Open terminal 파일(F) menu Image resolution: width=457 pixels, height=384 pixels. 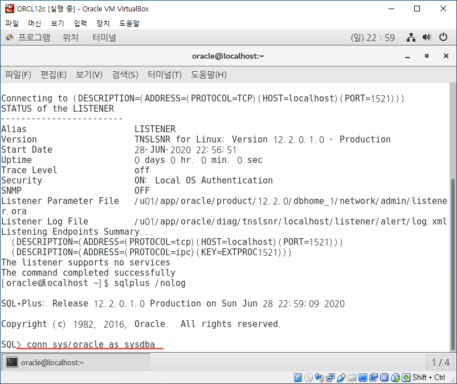point(18,75)
